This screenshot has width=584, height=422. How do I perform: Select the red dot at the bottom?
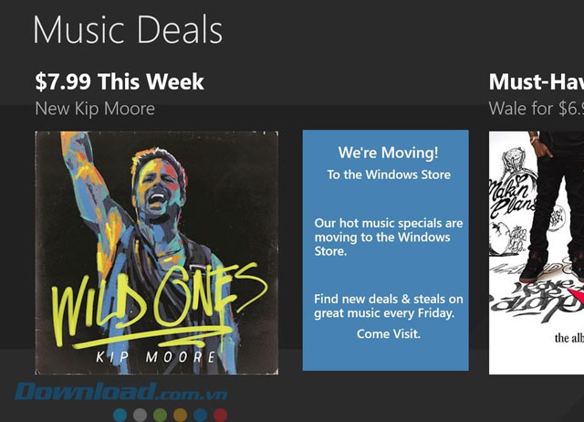(x=220, y=415)
